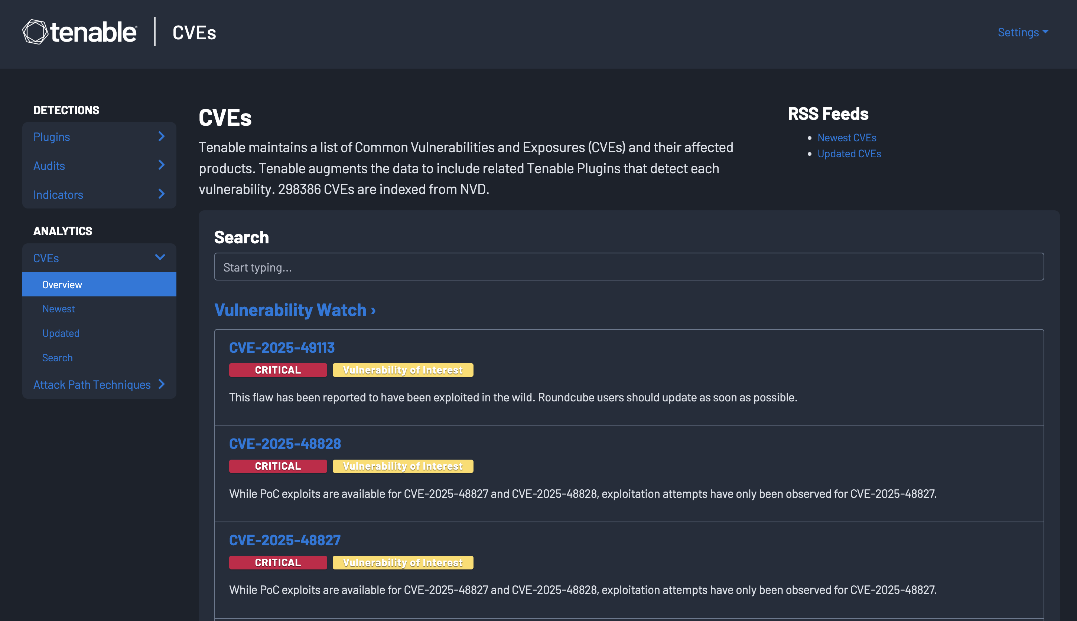Screen dimensions: 1077x621
Task: Expand the Plugins section chevron
Action: click(x=161, y=137)
